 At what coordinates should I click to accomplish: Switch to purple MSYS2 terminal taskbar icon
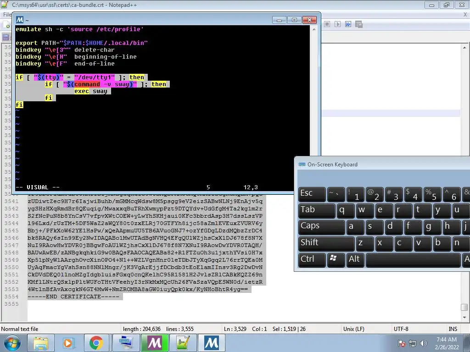155,343
